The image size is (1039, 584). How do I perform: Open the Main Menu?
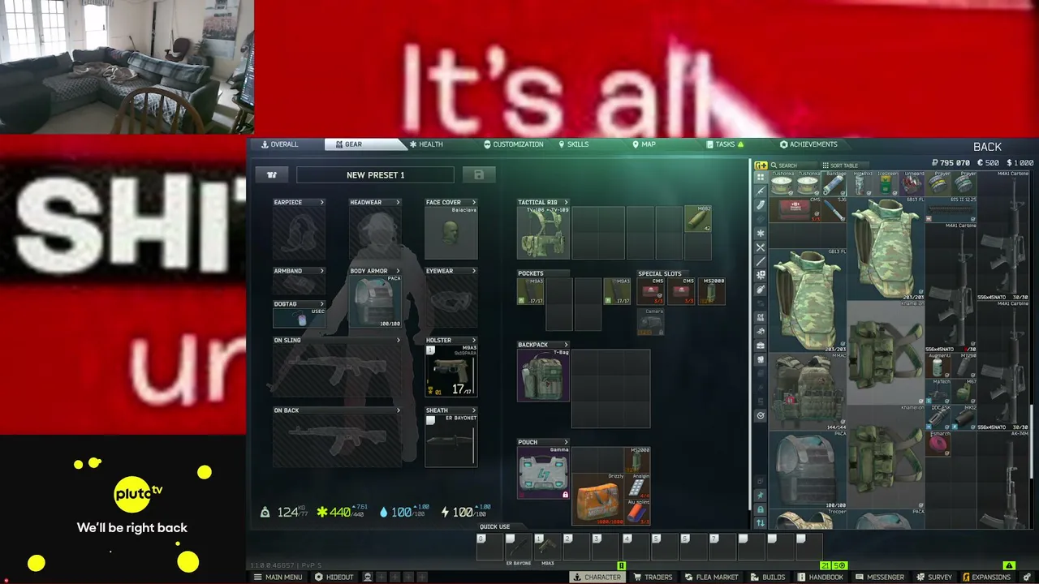(x=278, y=578)
